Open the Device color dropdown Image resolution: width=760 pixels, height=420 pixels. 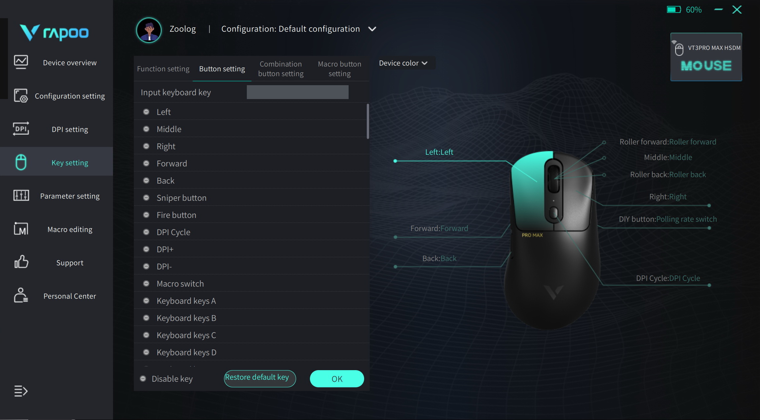point(403,63)
